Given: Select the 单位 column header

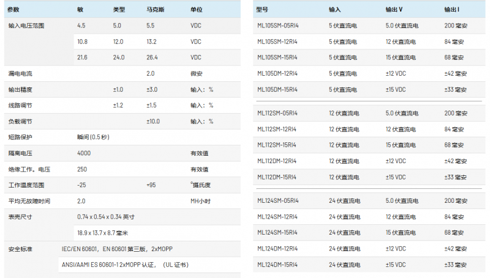Looking at the screenshot, I should (x=196, y=10).
